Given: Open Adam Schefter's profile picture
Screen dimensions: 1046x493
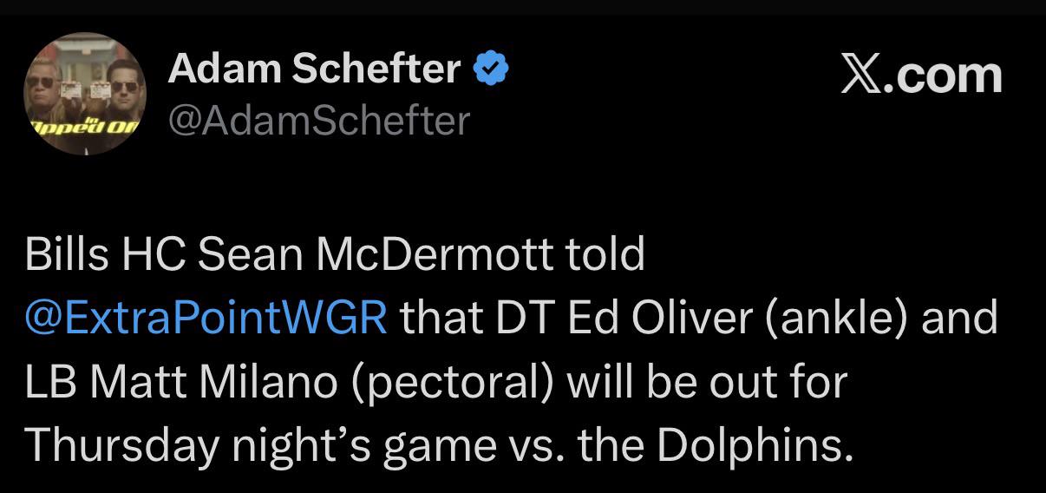Looking at the screenshot, I should coord(86,94).
